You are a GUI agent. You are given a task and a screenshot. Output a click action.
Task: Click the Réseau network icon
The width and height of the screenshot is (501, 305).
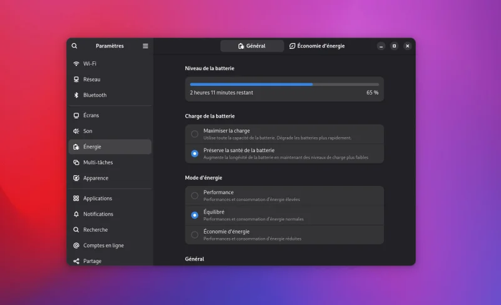click(76, 79)
